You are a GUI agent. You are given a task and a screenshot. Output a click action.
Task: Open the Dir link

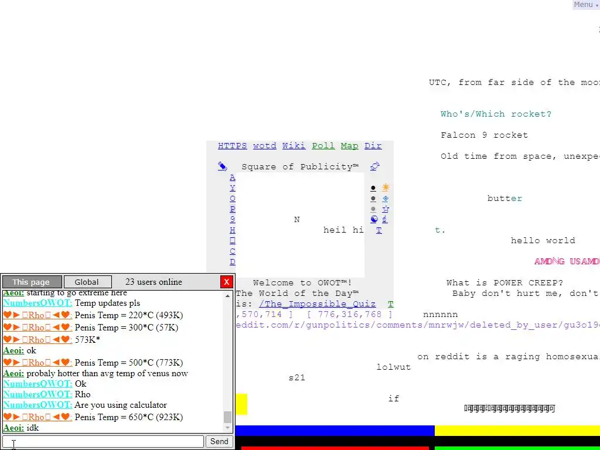[x=373, y=146]
